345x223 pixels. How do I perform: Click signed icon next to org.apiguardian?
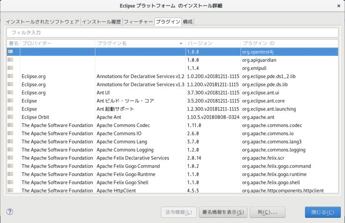point(10,60)
